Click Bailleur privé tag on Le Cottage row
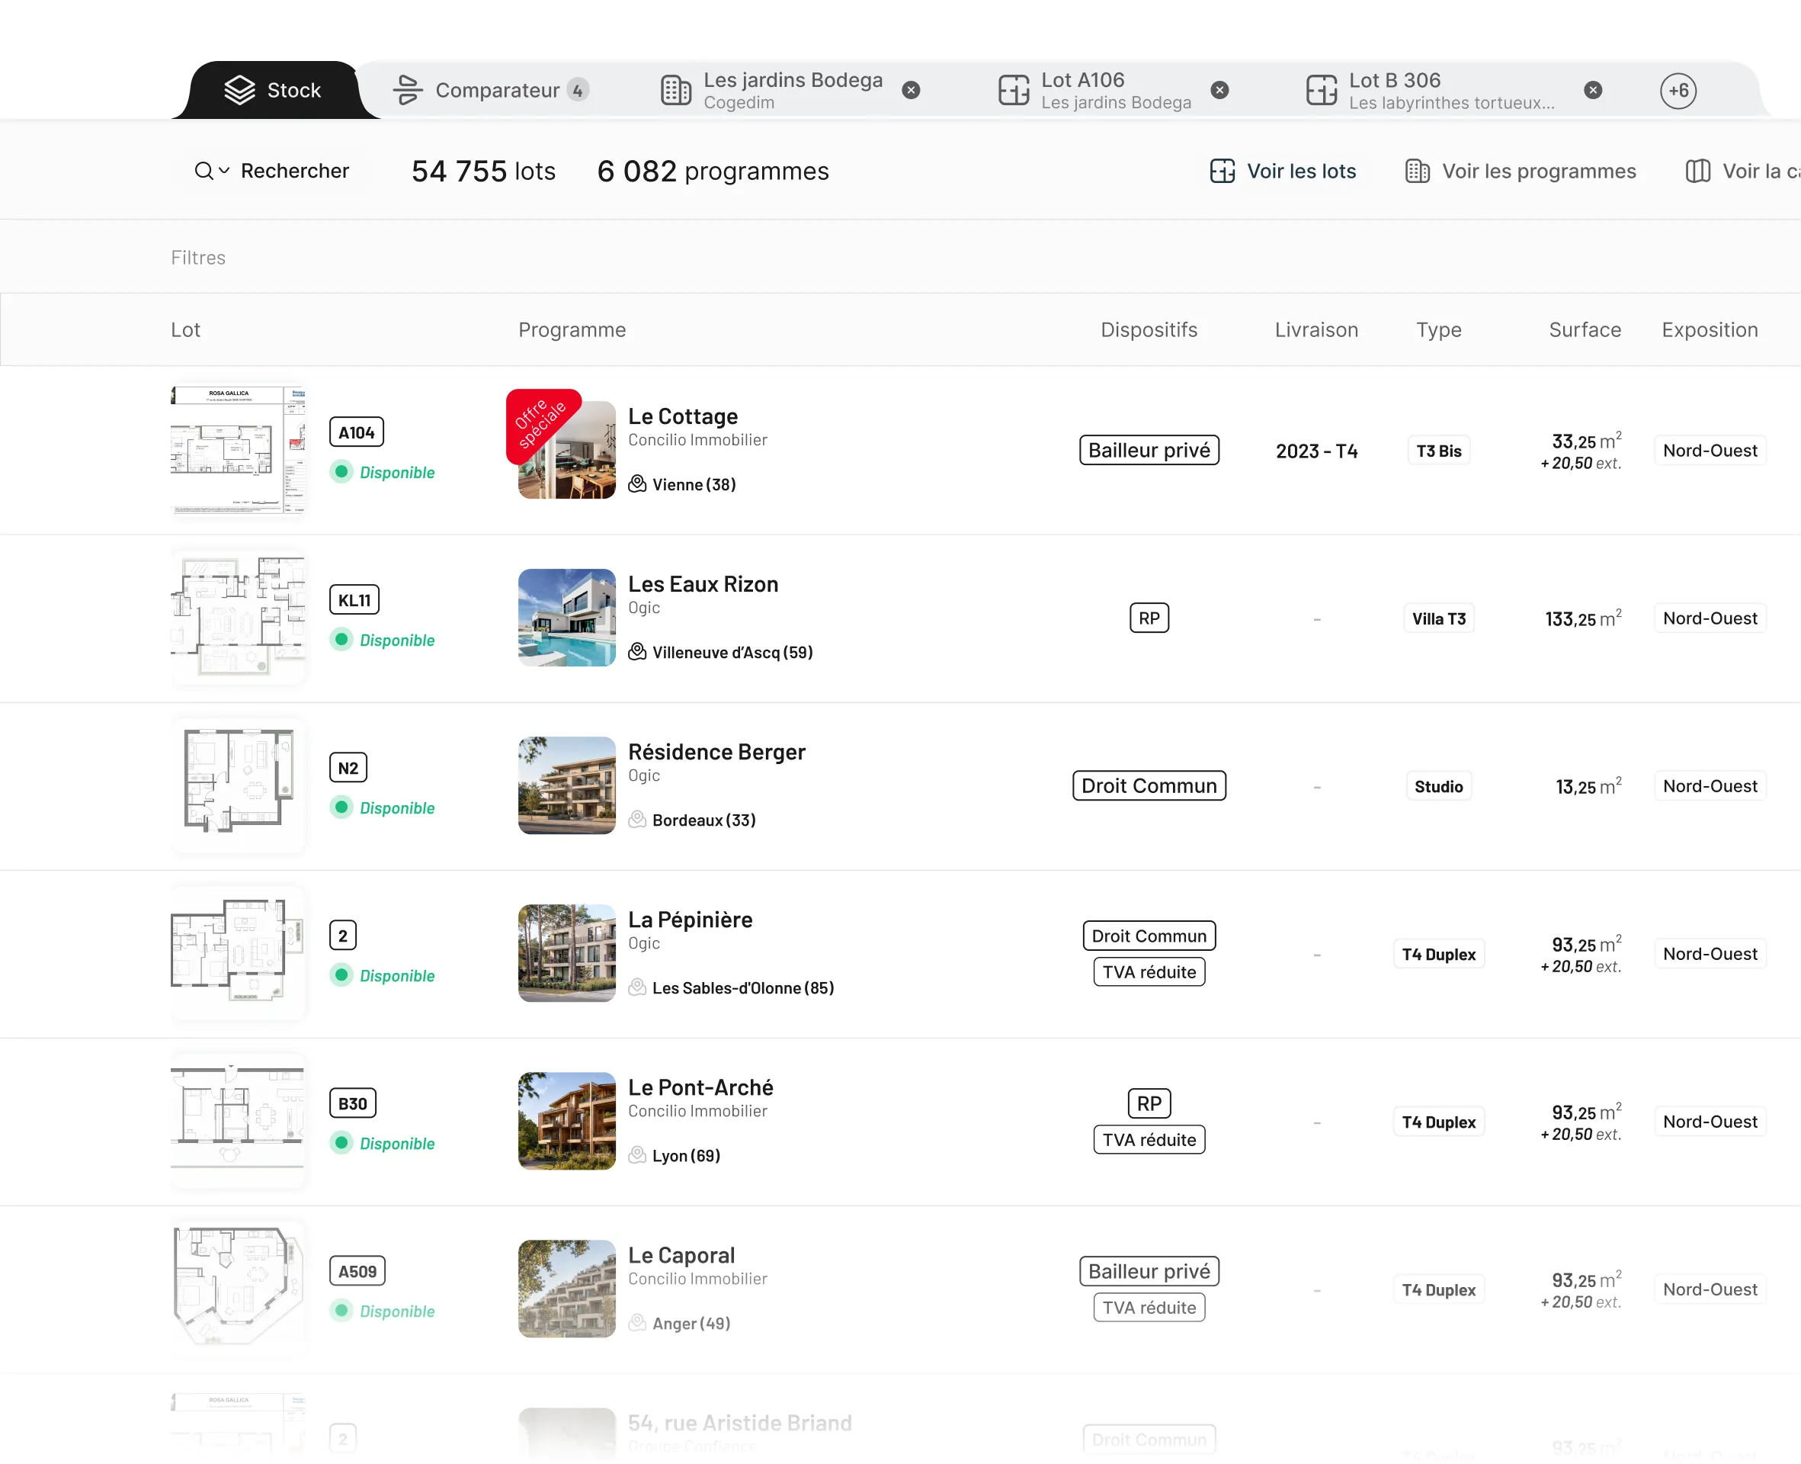Image resolution: width=1801 pixels, height=1464 pixels. tap(1149, 451)
